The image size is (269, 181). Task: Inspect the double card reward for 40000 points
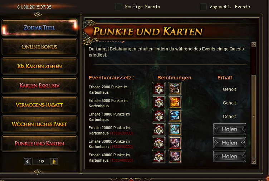pos(175,157)
